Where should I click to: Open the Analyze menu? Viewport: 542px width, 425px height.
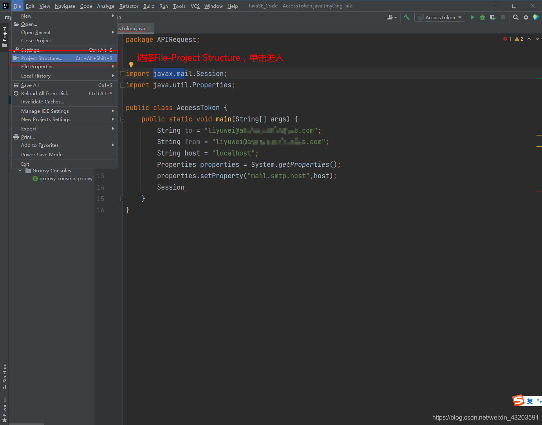tap(106, 6)
